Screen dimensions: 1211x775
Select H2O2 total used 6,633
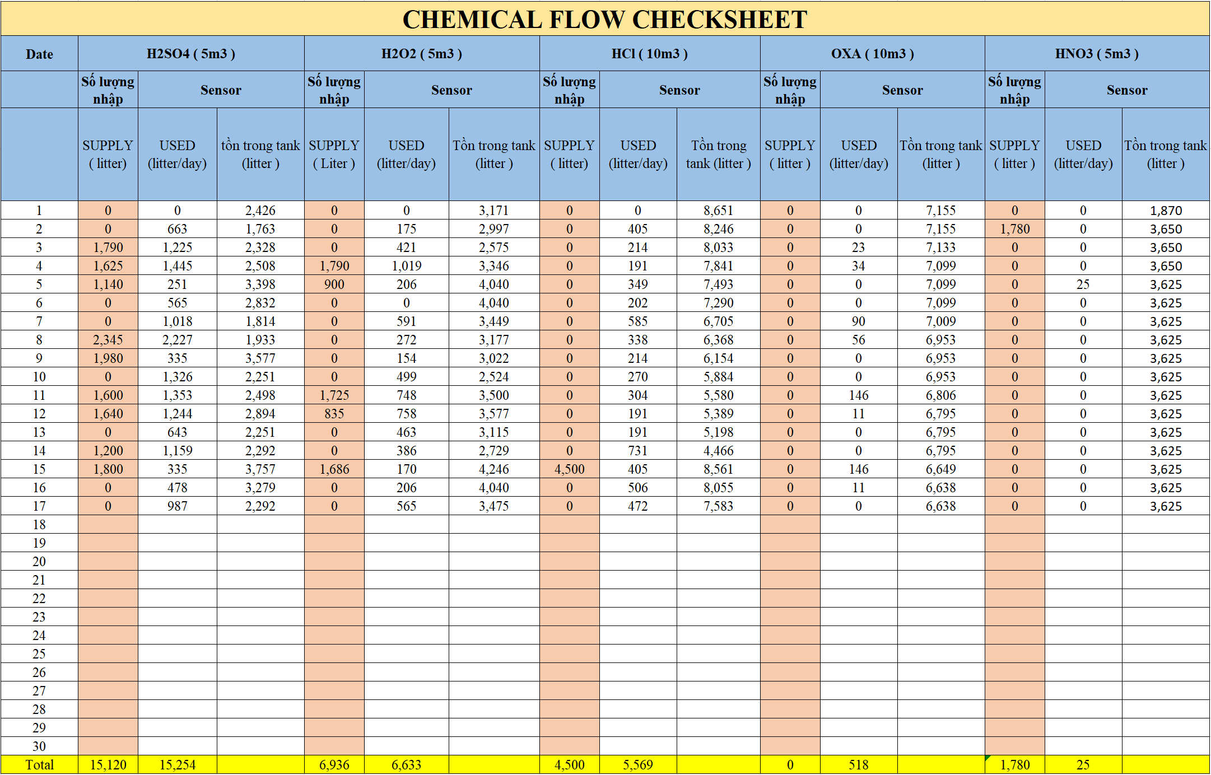coord(407,765)
